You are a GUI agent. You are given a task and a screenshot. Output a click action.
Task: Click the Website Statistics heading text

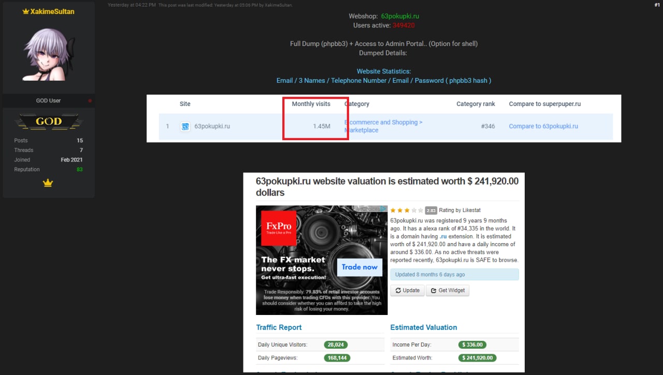coord(384,71)
